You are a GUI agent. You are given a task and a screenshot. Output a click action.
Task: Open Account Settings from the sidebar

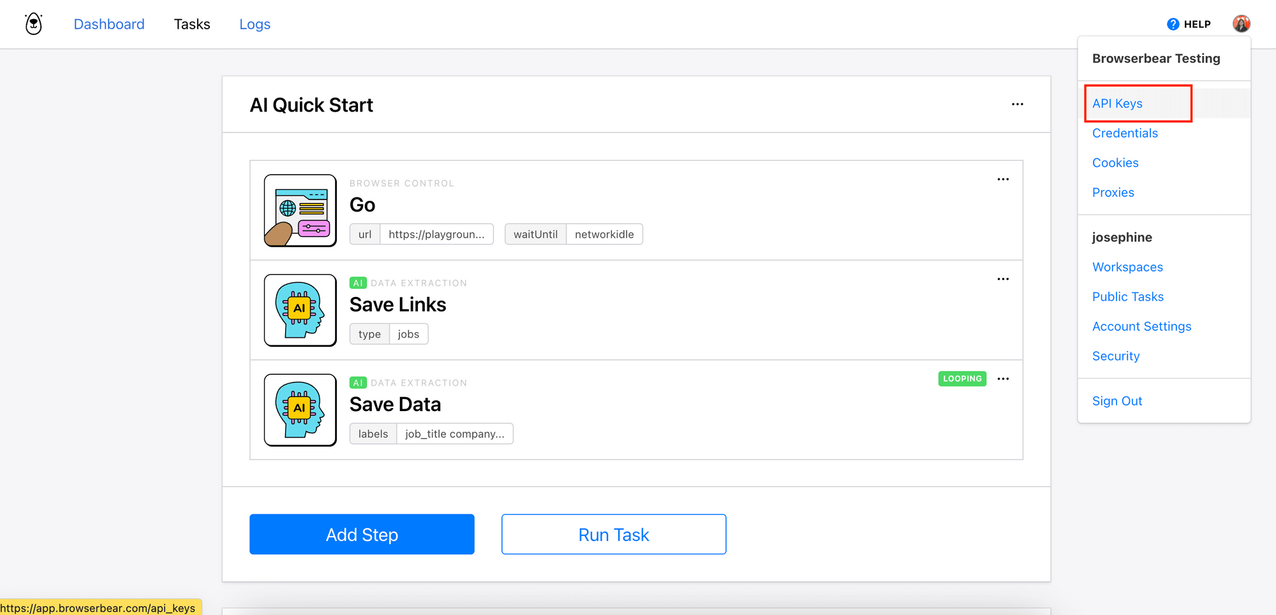click(x=1141, y=326)
